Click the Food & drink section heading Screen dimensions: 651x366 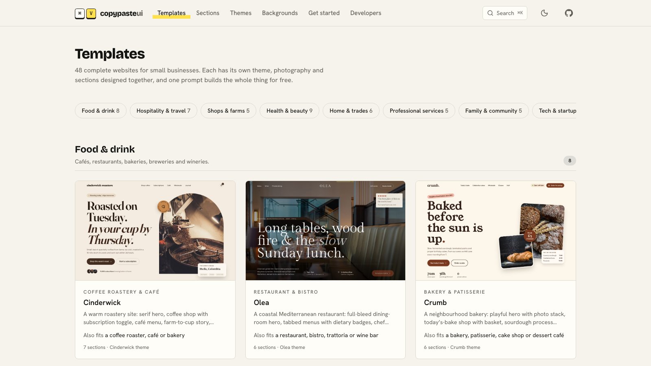click(x=105, y=149)
